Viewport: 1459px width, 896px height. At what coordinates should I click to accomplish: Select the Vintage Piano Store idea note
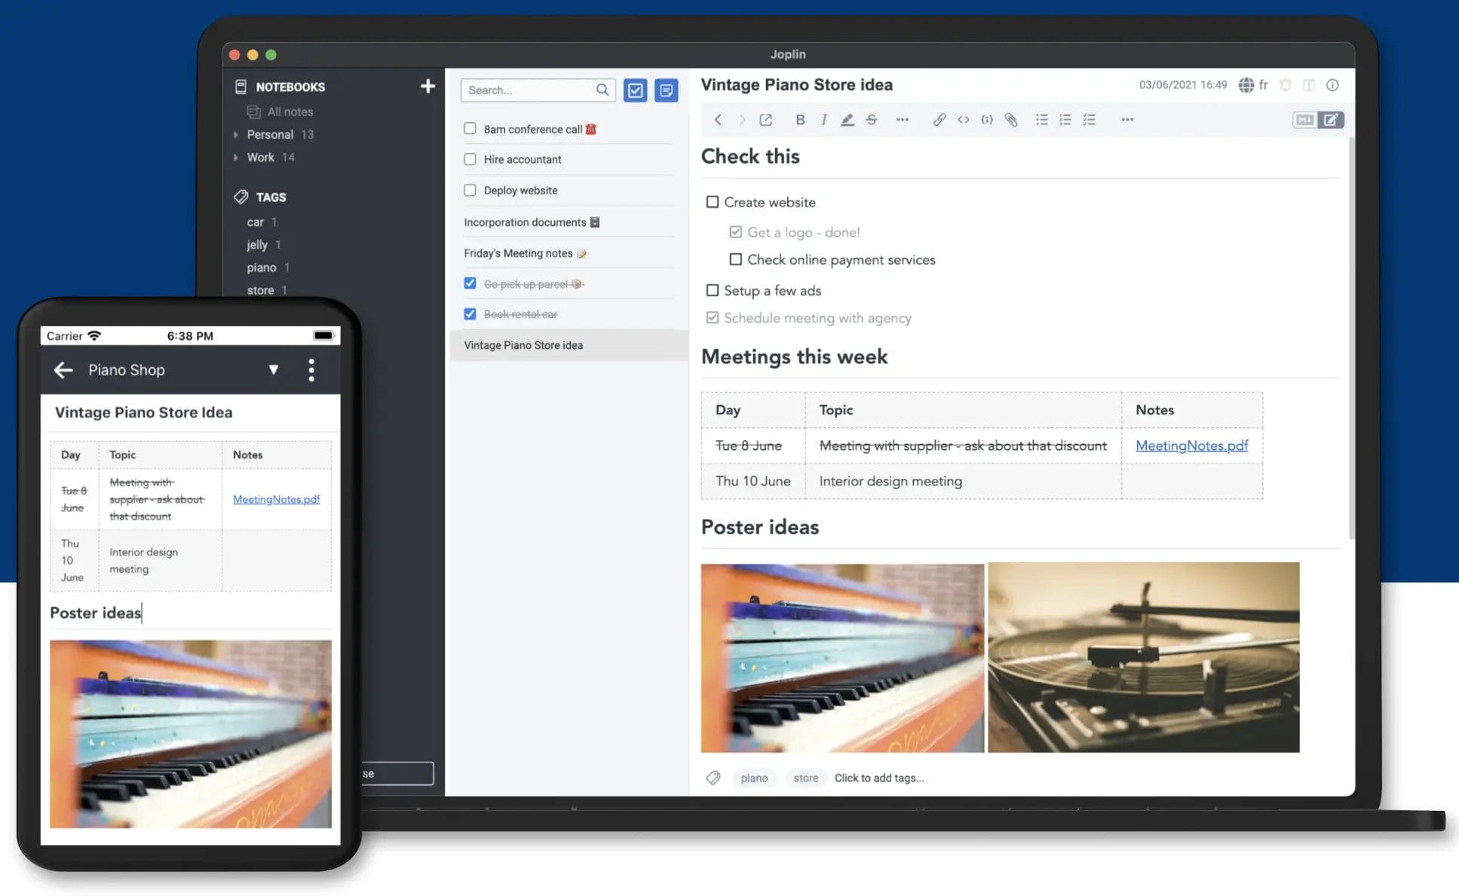pos(523,345)
